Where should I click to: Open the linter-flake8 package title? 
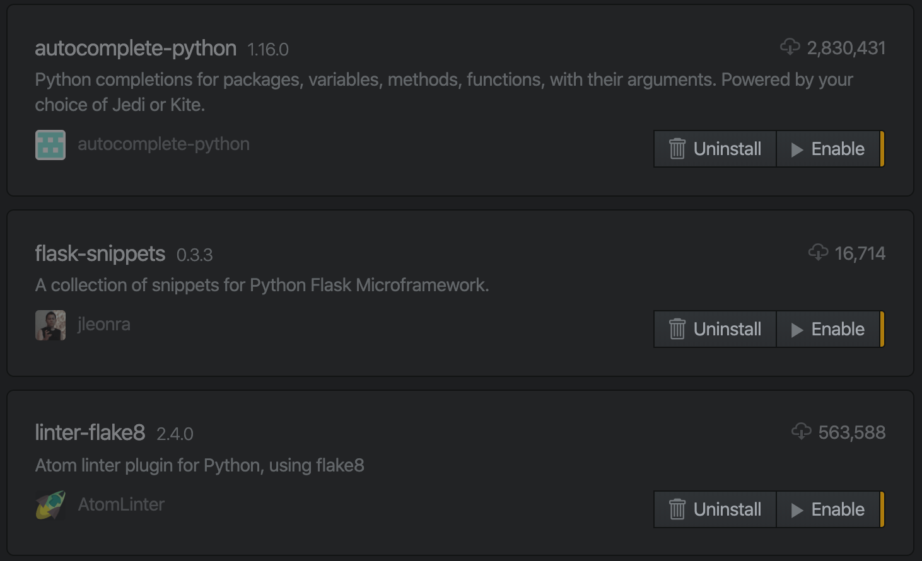(x=90, y=433)
